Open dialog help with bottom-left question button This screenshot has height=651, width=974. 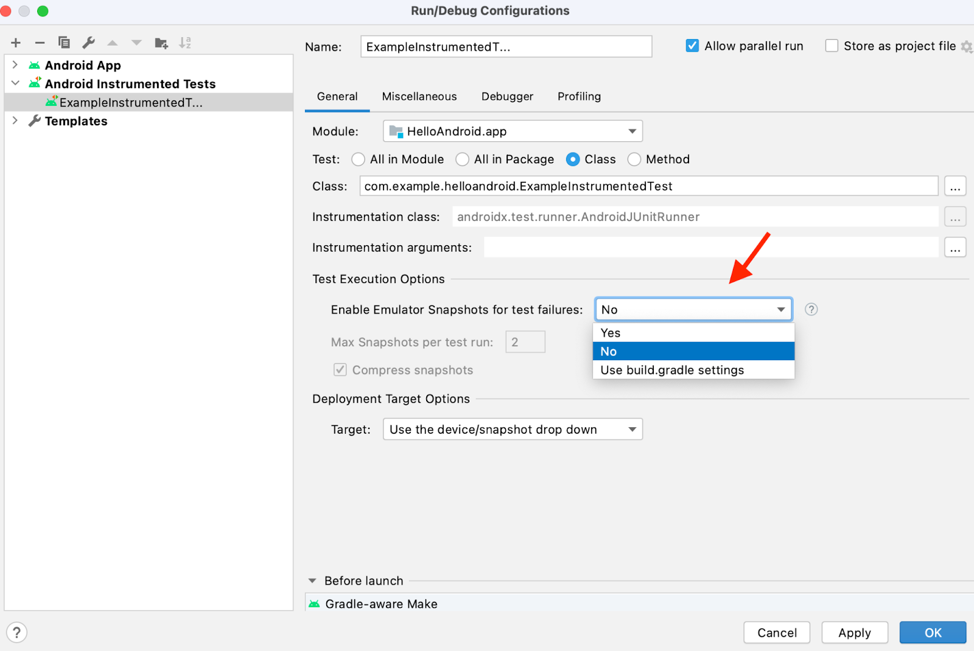(16, 632)
